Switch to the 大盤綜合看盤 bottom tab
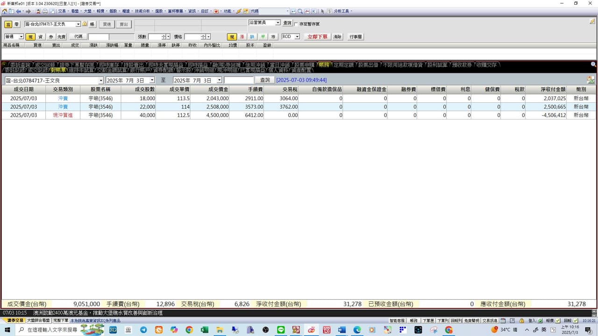This screenshot has width=598, height=336. point(38,321)
